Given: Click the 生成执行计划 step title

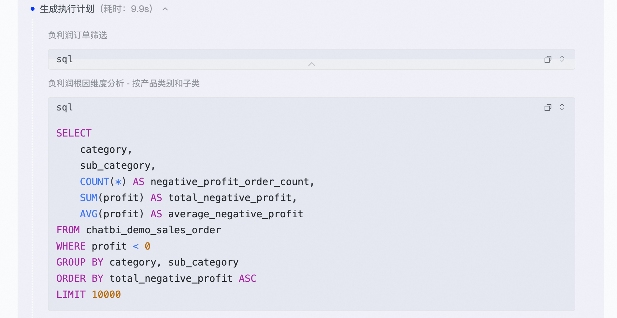Looking at the screenshot, I should pos(67,9).
